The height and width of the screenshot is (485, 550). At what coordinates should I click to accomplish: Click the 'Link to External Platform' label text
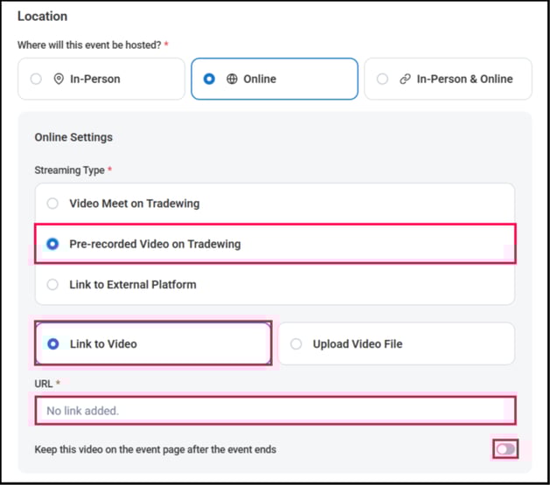pyautogui.click(x=133, y=284)
